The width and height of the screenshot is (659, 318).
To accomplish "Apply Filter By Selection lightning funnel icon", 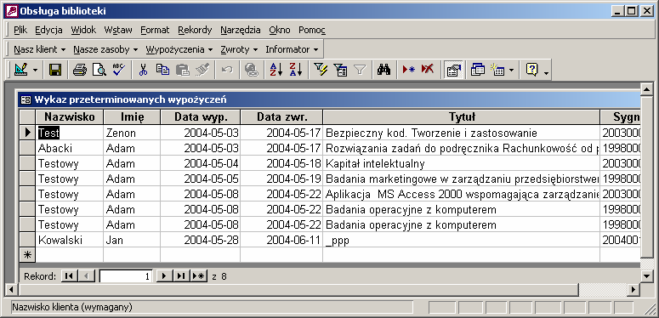I will [x=321, y=70].
